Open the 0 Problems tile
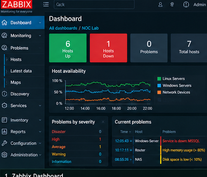Screen dimensions: 207x177 tap(149, 48)
